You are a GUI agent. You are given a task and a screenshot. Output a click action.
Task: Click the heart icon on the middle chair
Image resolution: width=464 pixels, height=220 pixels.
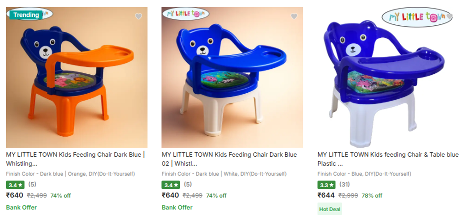294,16
